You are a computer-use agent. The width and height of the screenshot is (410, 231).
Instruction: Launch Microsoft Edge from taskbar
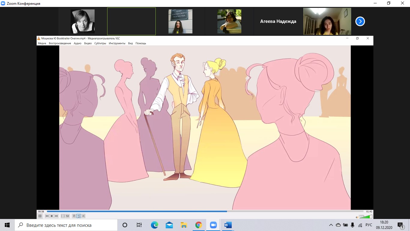click(x=154, y=225)
